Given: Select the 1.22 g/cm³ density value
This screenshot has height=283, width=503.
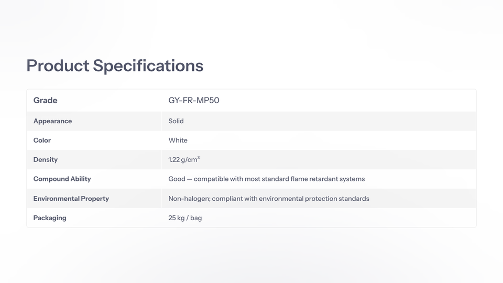Looking at the screenshot, I should point(183,160).
